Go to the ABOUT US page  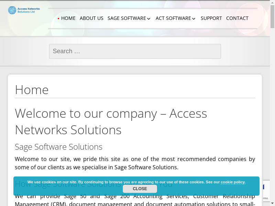[91, 18]
